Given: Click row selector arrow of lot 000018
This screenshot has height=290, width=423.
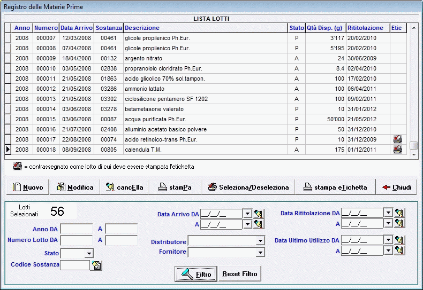Looking at the screenshot, I should coord(8,150).
